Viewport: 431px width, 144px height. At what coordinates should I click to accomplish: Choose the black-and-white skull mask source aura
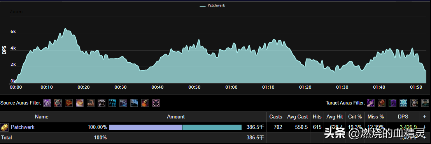(x=102, y=103)
